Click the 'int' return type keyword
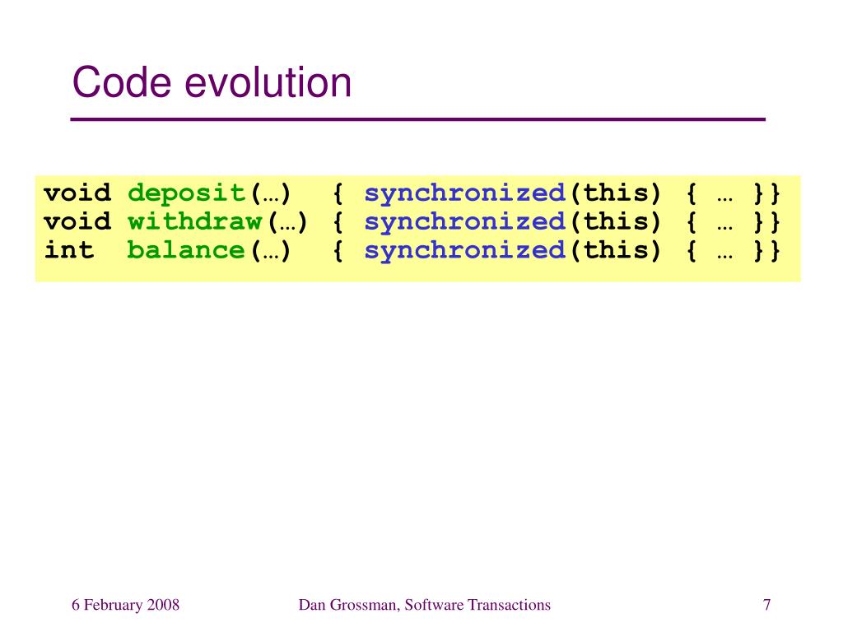The height and width of the screenshot is (632, 843). point(69,250)
